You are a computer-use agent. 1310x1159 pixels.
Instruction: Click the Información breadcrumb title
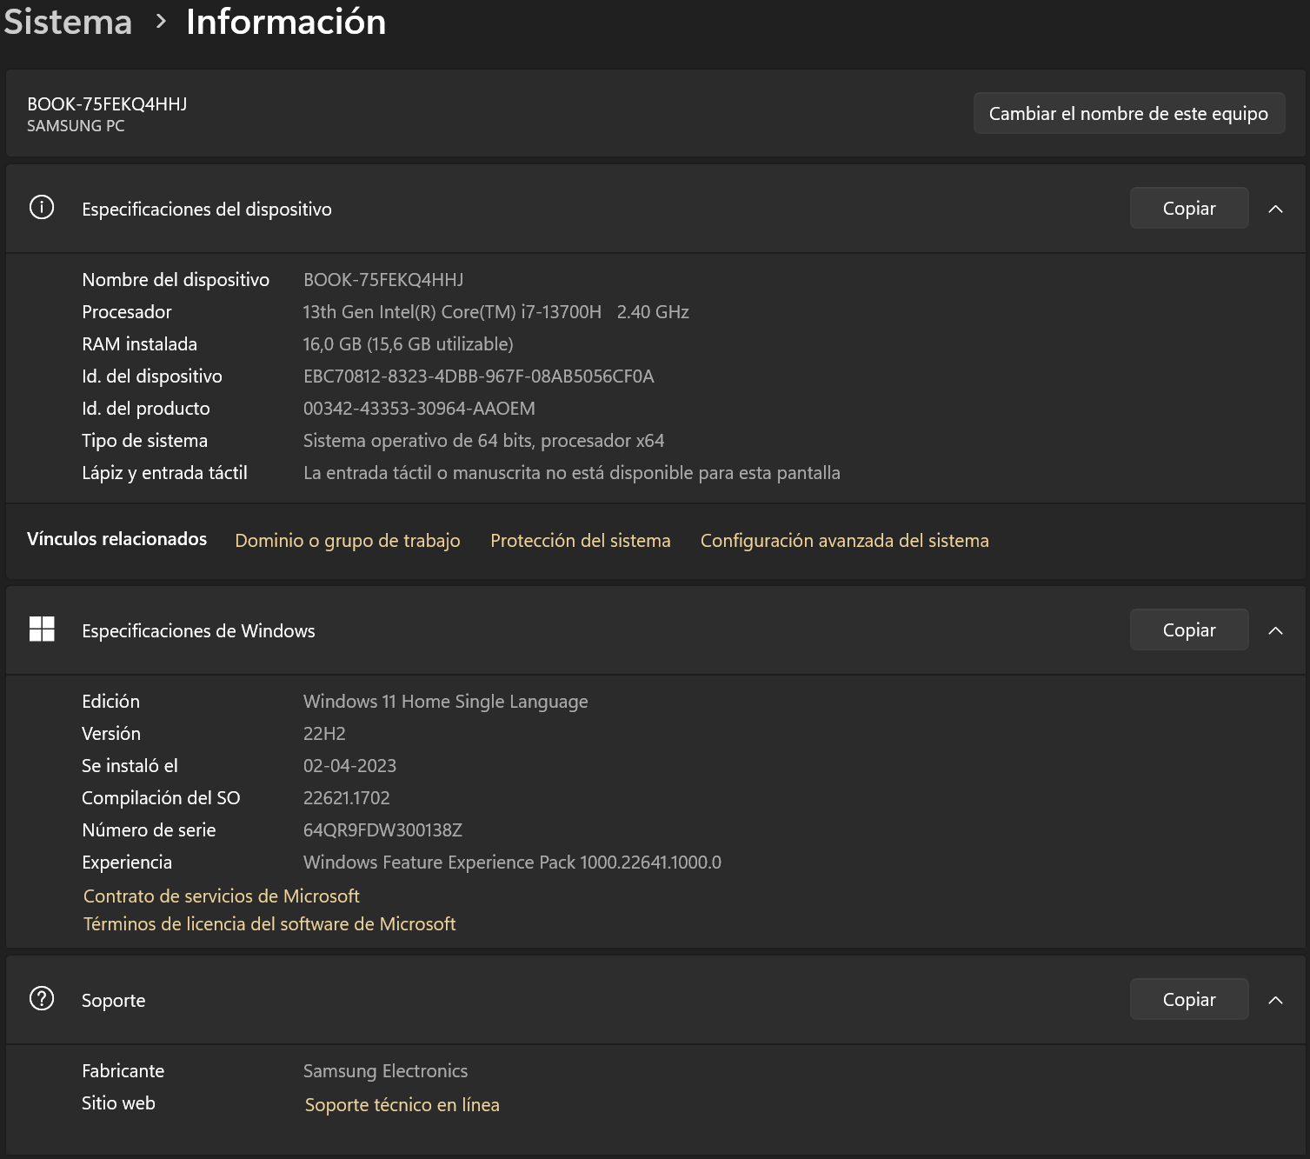tap(286, 22)
